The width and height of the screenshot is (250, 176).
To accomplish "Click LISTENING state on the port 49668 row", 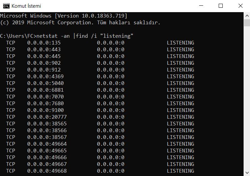I will coord(180,171).
